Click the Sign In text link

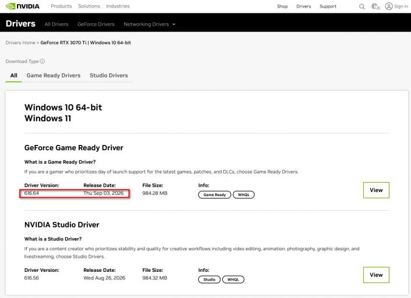pos(401,6)
